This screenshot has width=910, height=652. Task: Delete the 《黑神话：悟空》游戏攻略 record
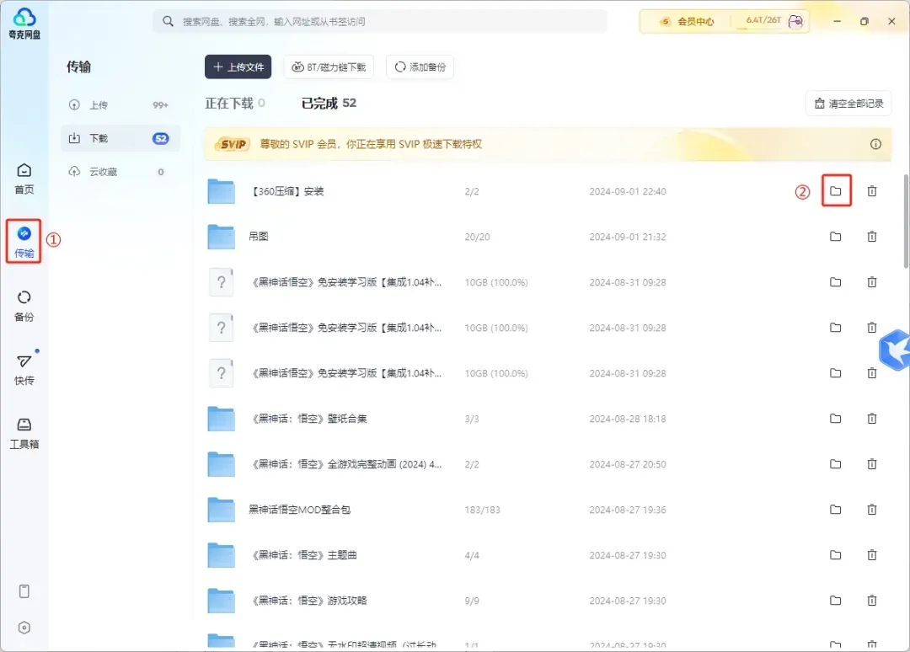pos(872,601)
